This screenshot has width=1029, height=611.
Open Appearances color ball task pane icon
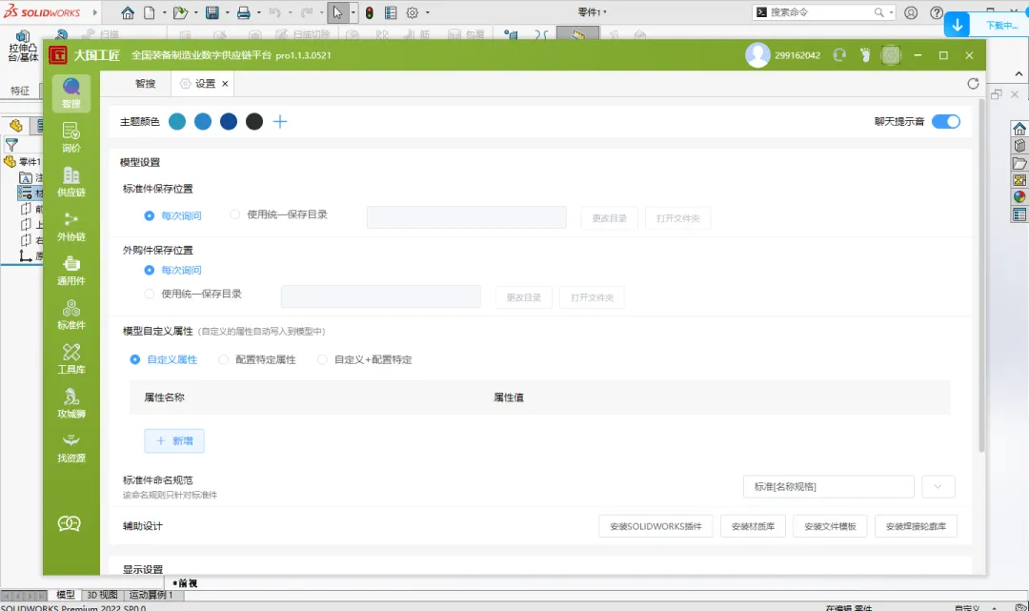tap(1019, 197)
